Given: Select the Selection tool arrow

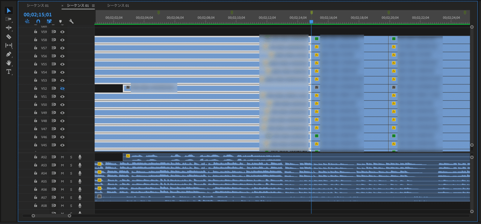Looking at the screenshot, I should coord(9,10).
